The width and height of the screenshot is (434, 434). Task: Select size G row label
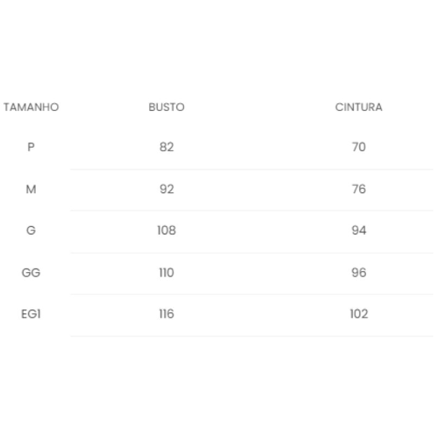click(x=31, y=230)
